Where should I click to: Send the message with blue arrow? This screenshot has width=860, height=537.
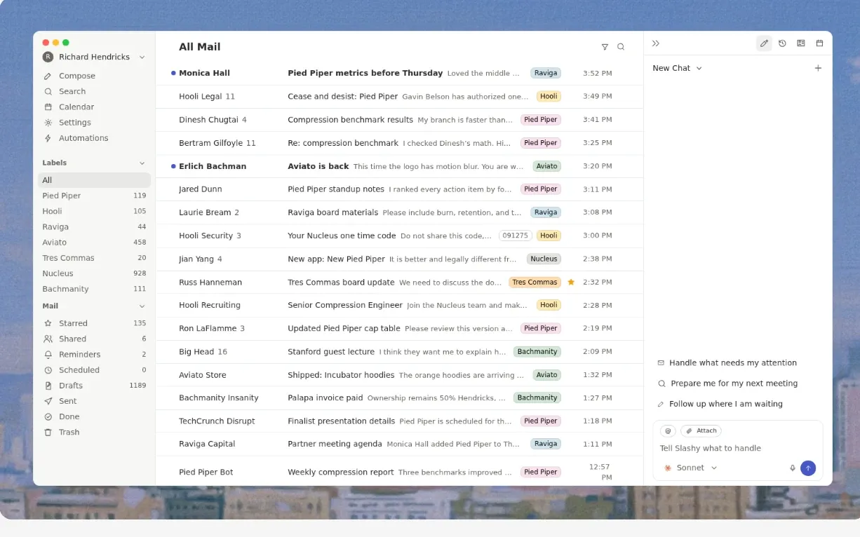(x=808, y=468)
